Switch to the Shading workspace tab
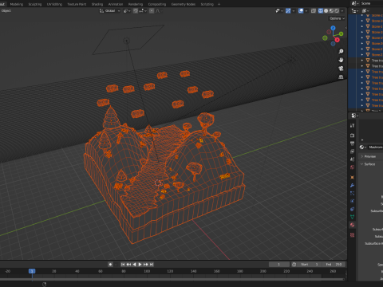Screen dimensions: 383x287 tap(97, 4)
